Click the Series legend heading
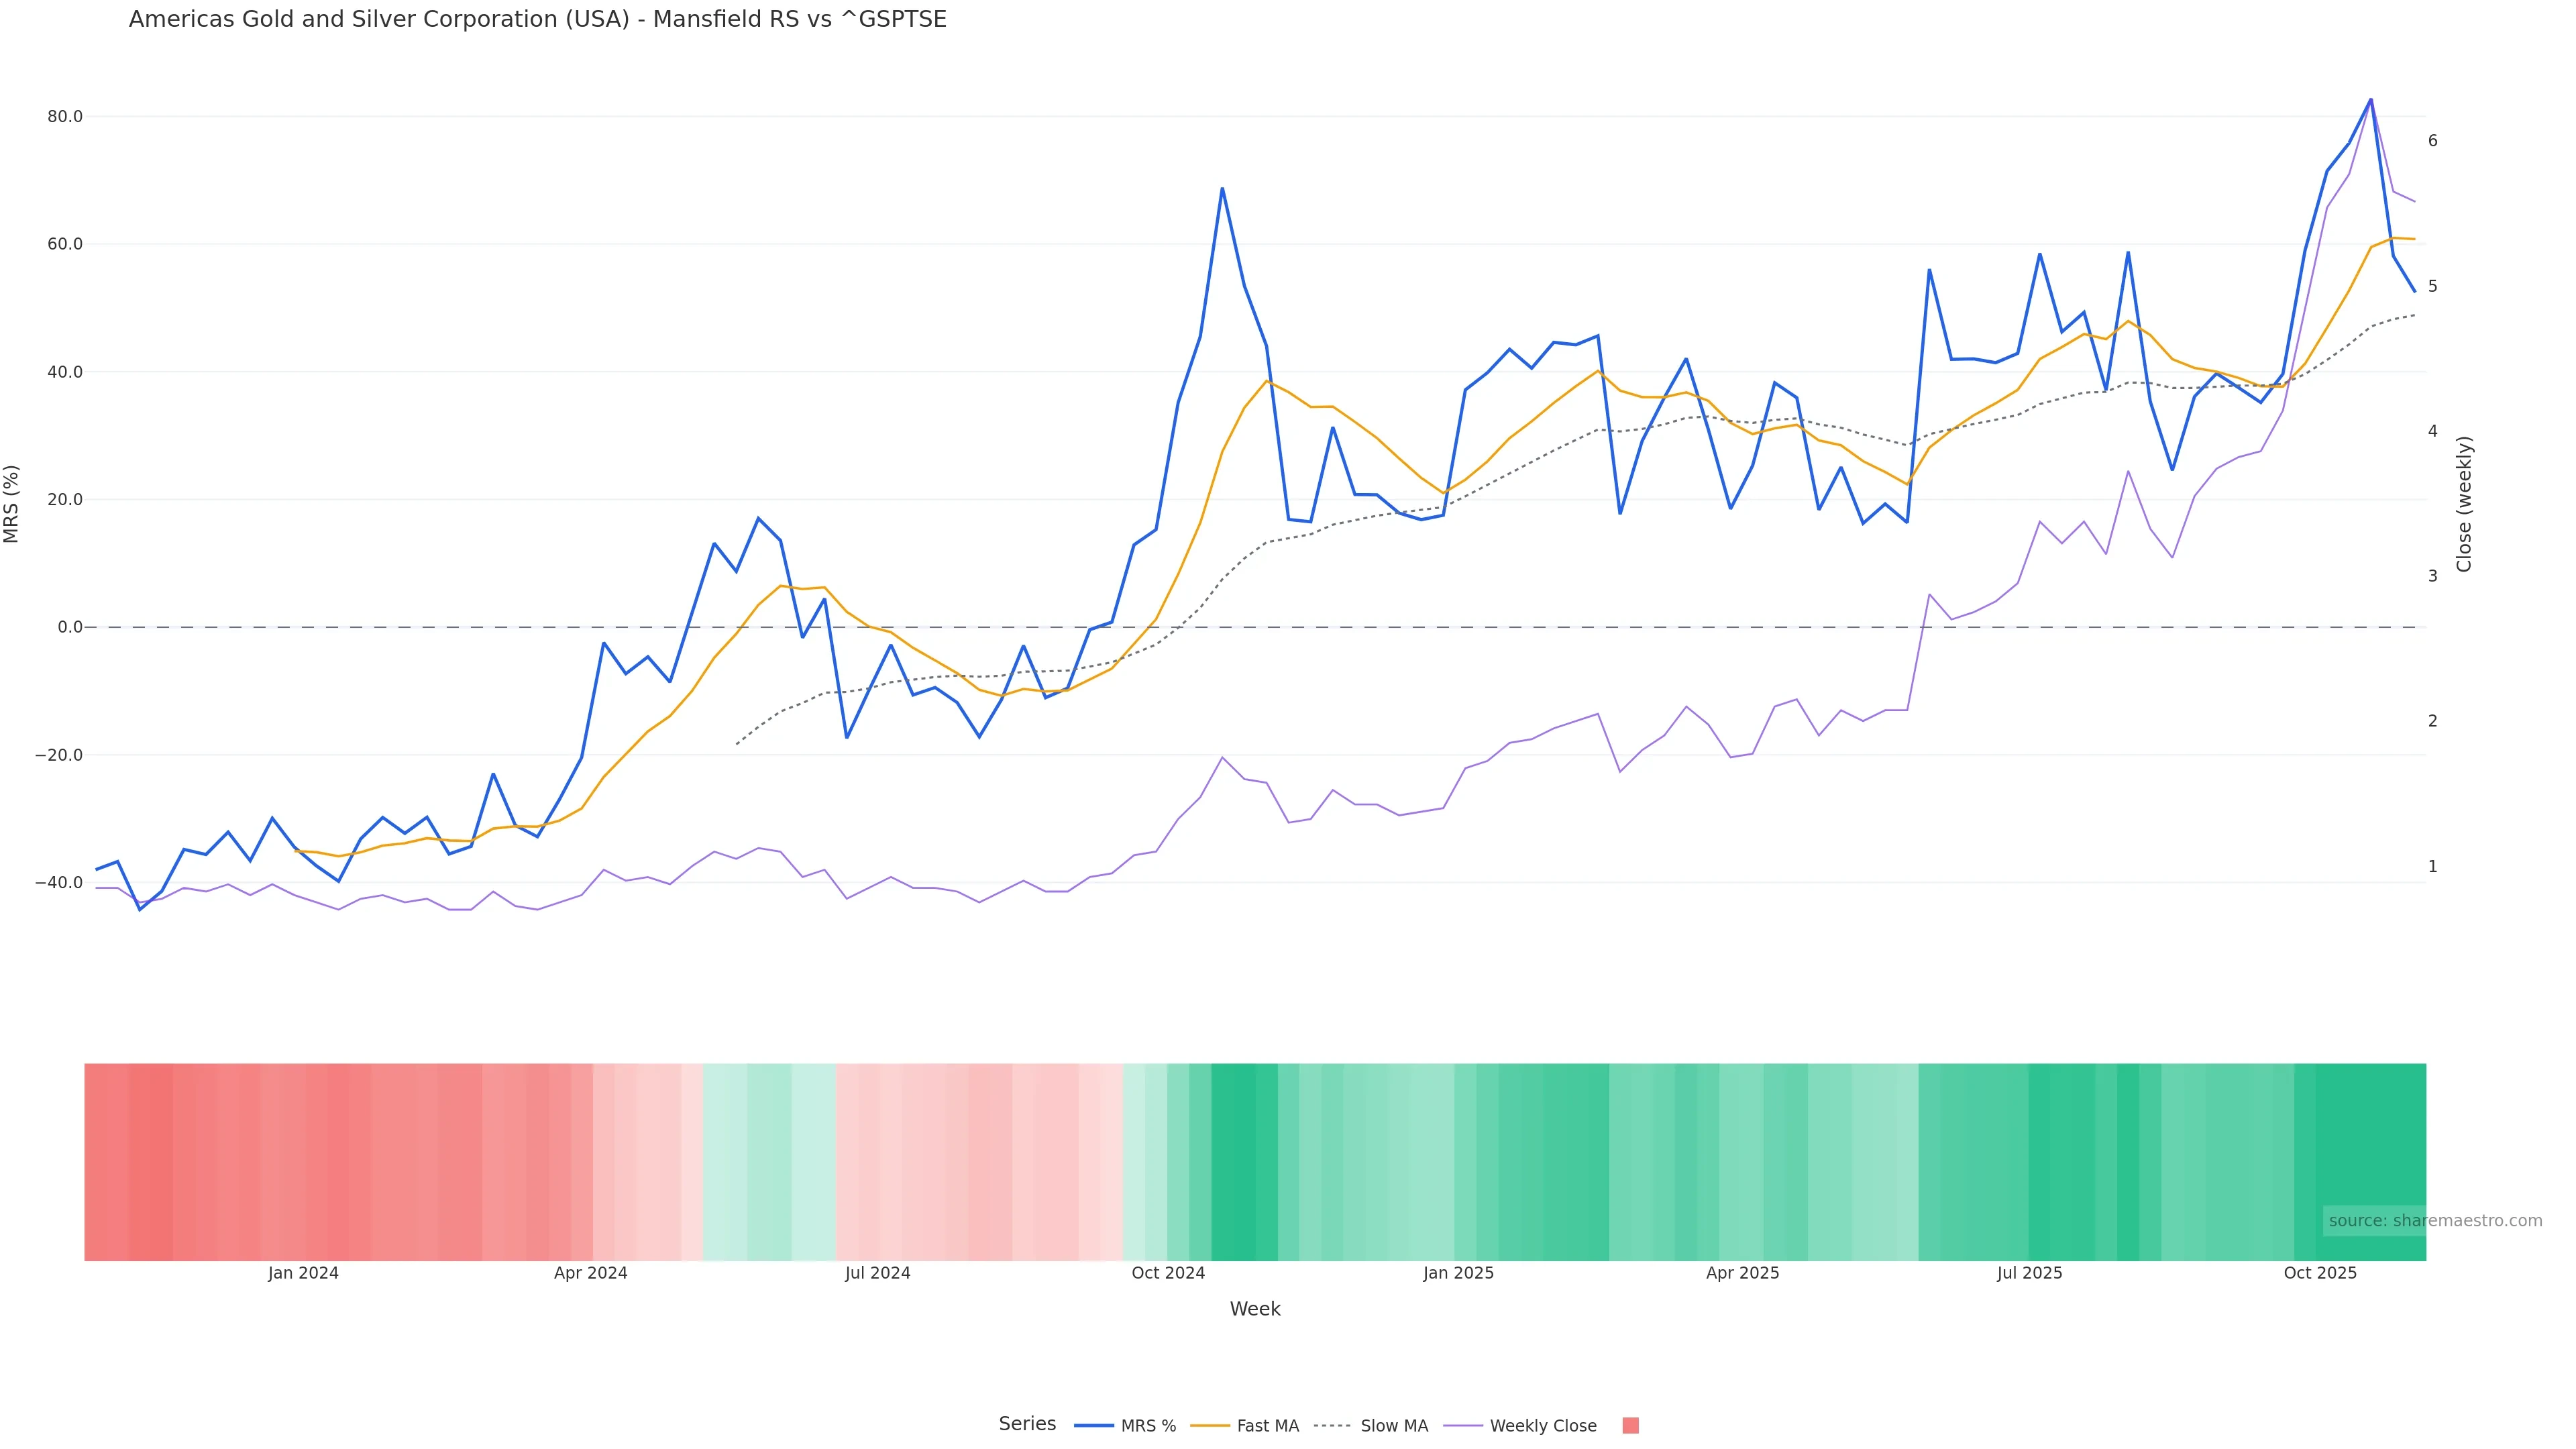The width and height of the screenshot is (2576, 1449). click(x=1027, y=1424)
